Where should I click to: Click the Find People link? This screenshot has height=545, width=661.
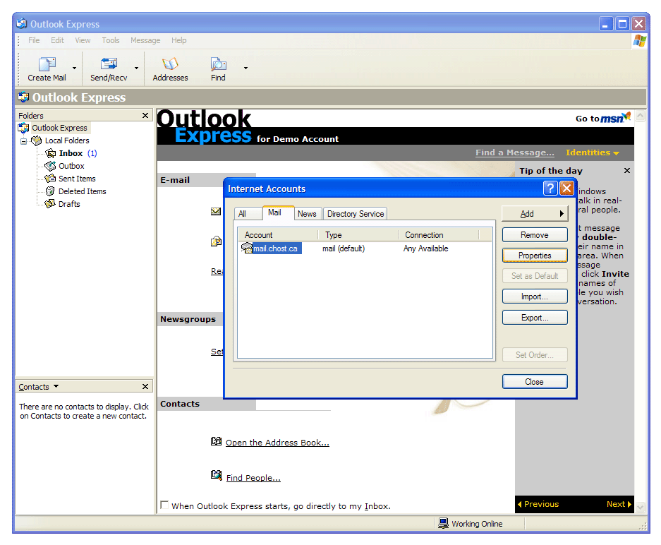point(253,478)
